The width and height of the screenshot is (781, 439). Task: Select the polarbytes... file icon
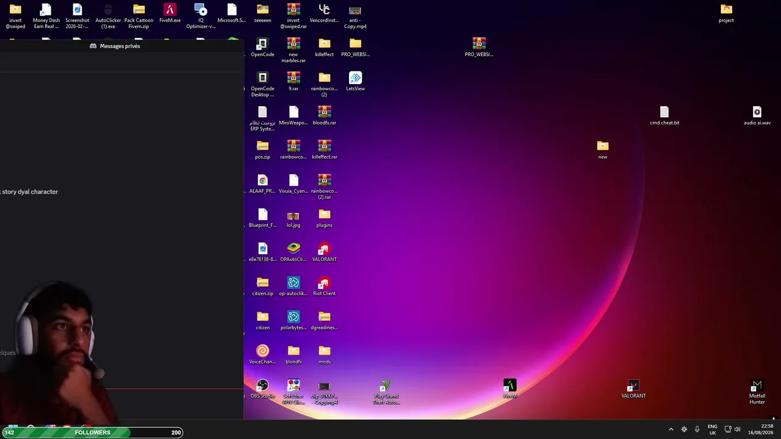coord(293,321)
